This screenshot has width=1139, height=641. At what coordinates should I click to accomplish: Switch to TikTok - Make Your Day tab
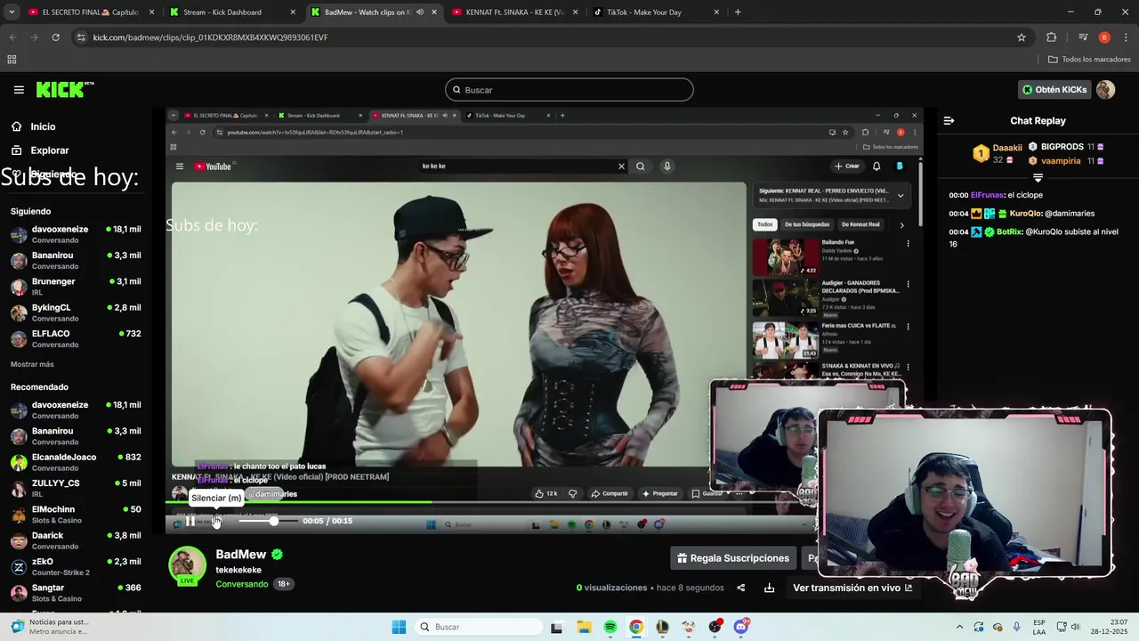[x=657, y=12]
